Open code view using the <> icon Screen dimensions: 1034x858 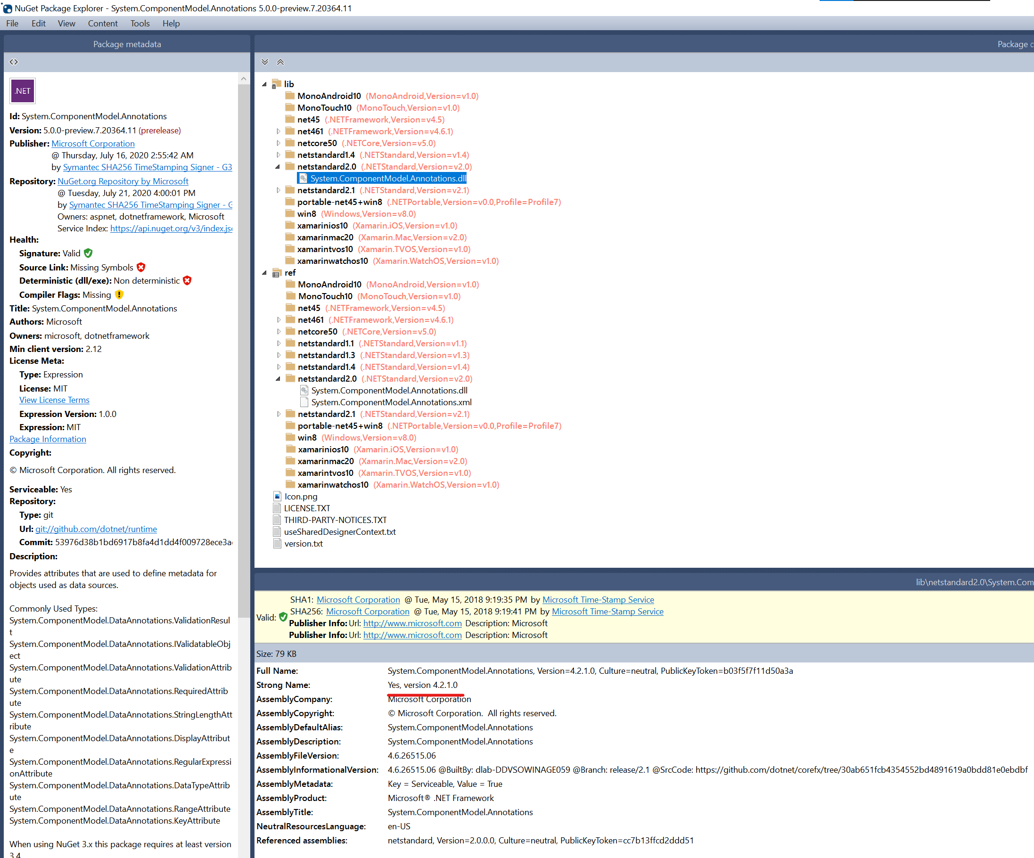(x=13, y=62)
